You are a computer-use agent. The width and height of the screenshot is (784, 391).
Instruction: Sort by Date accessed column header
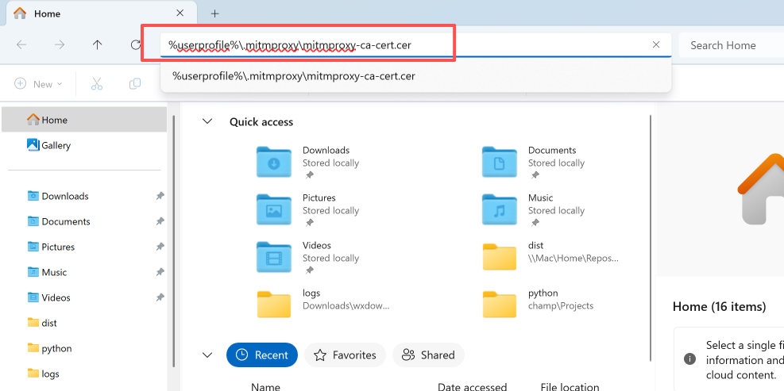[472, 387]
